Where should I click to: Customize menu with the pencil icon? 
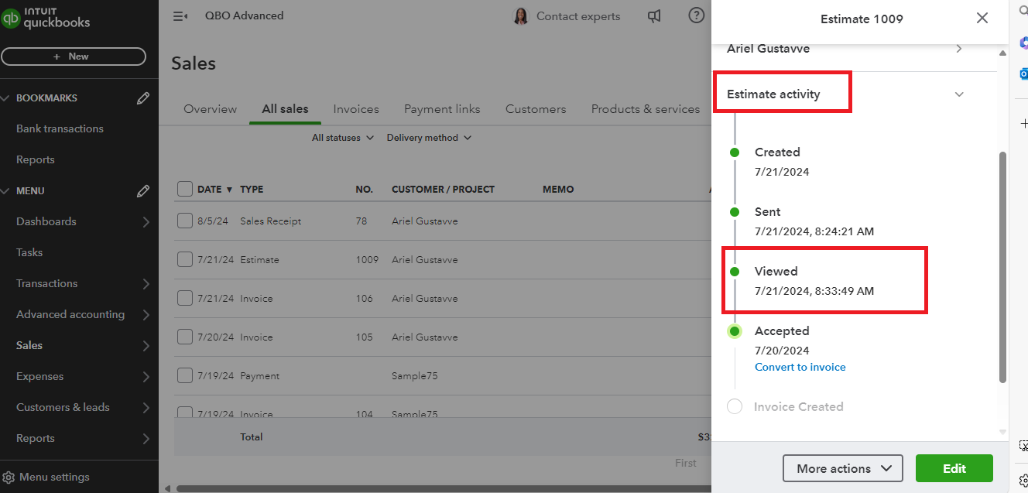(143, 191)
